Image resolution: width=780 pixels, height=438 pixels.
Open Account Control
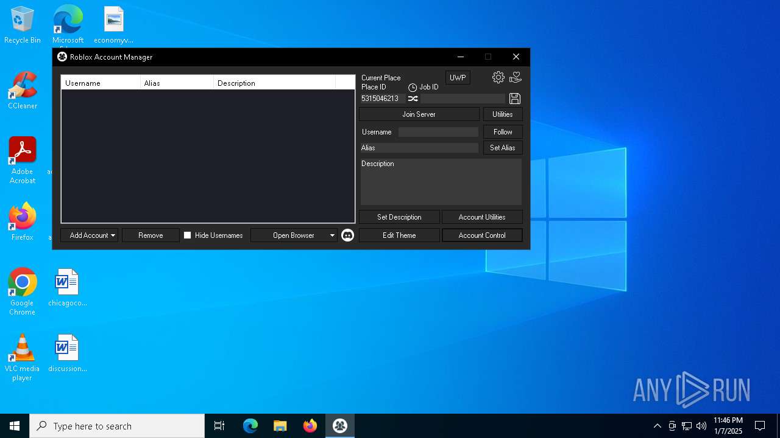(482, 235)
